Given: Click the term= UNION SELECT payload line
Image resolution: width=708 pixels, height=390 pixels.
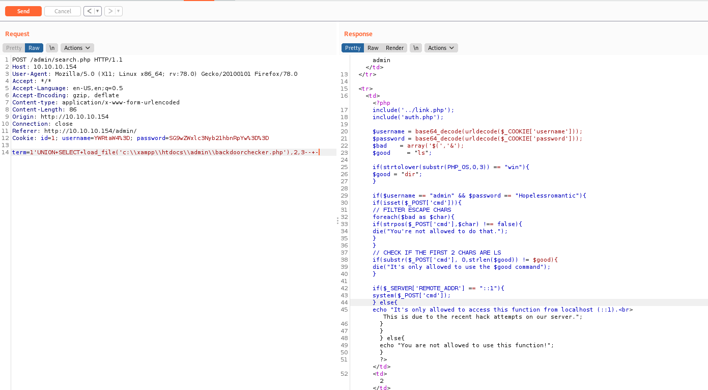Looking at the screenshot, I should (x=165, y=152).
